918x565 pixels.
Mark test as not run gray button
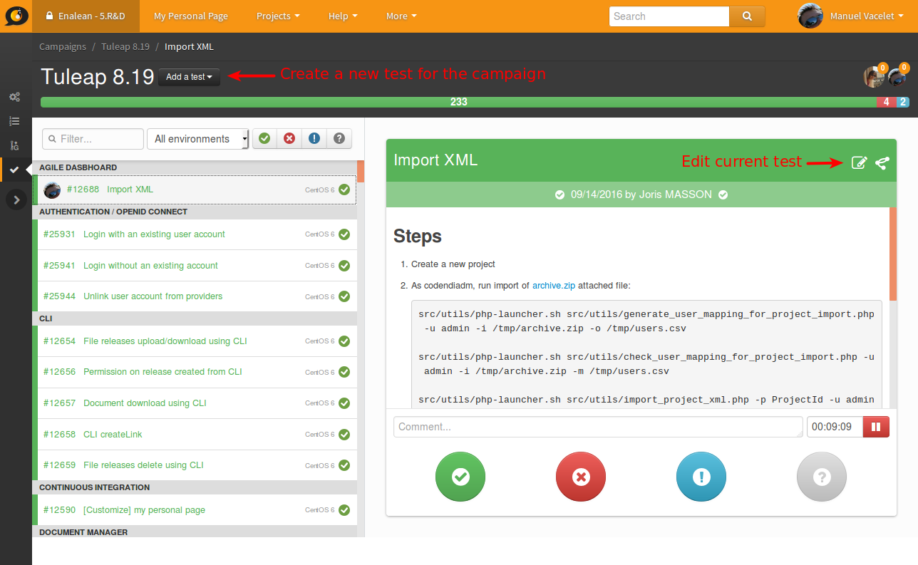(822, 477)
